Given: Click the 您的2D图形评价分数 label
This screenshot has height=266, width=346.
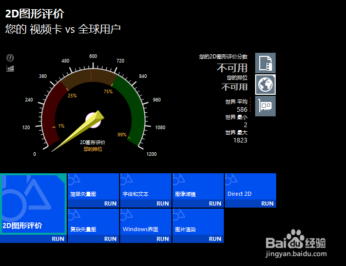Looking at the screenshot, I should click(x=223, y=57).
